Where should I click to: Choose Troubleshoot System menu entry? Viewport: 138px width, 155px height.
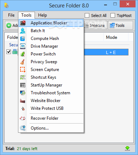coord(51,93)
